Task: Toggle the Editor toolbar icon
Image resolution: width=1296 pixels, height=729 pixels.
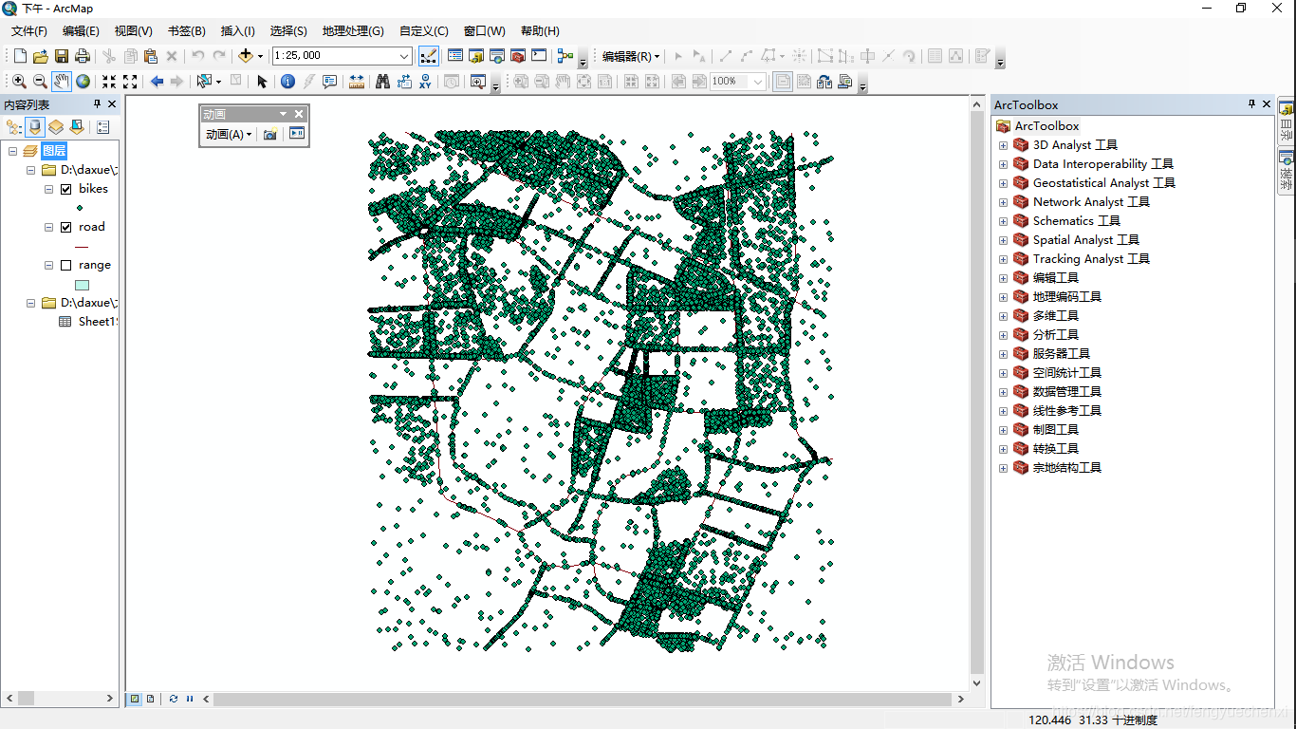Action: 429,56
